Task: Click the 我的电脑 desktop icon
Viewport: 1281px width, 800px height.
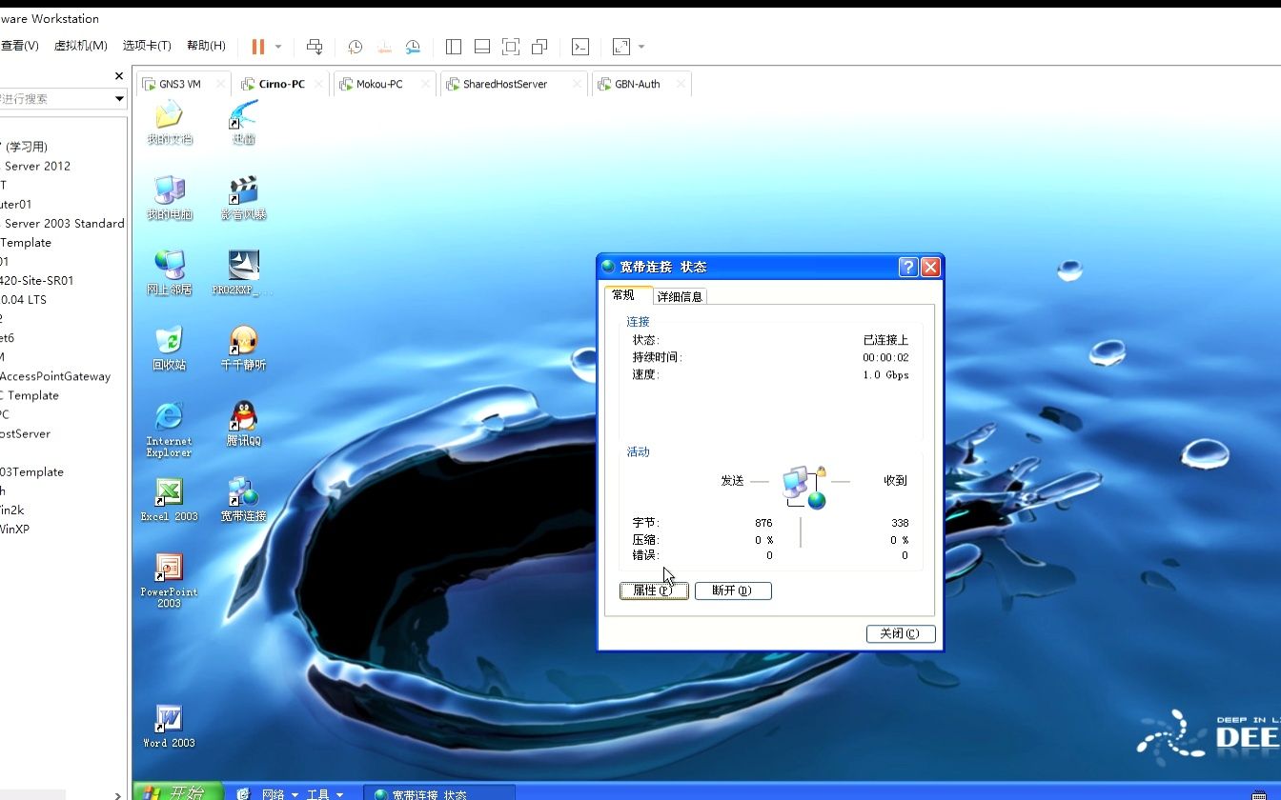Action: pos(169,198)
